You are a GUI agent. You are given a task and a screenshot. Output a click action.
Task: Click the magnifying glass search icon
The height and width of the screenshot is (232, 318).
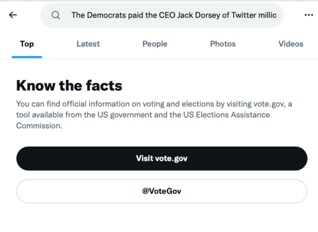click(56, 15)
